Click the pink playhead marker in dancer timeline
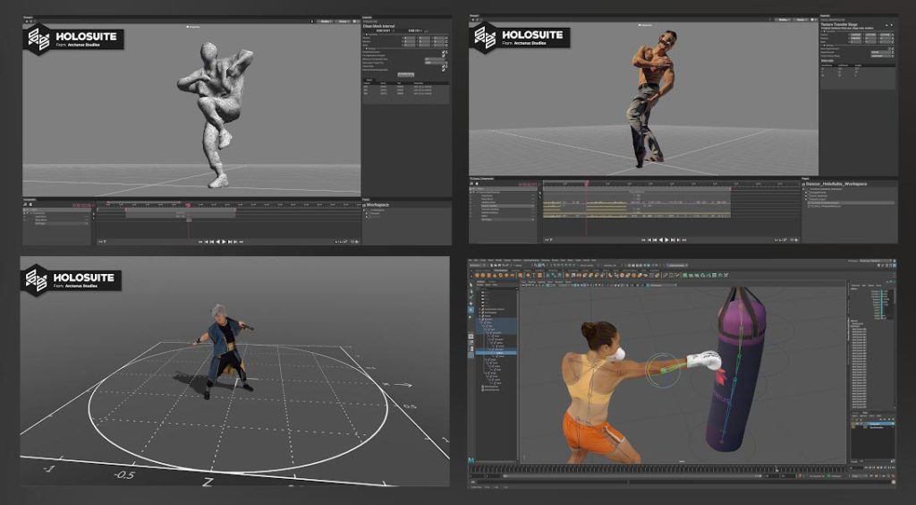Image resolution: width=916 pixels, height=505 pixels. click(586, 183)
